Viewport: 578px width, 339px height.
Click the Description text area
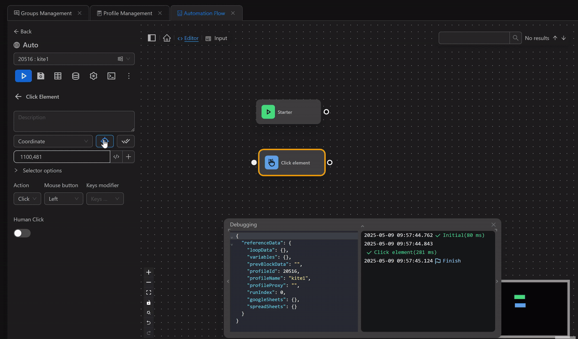[74, 121]
